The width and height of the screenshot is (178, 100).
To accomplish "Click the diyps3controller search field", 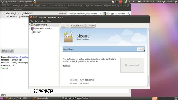I will [118, 14].
